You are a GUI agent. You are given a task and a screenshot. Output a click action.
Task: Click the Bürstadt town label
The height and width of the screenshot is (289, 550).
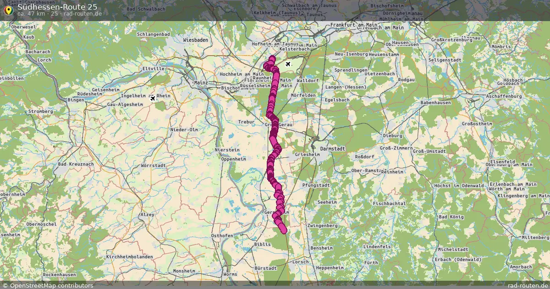265,267
